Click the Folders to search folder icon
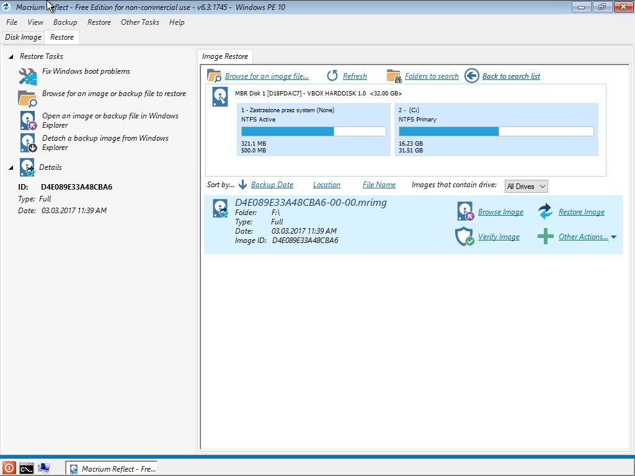The image size is (635, 476). click(x=394, y=76)
